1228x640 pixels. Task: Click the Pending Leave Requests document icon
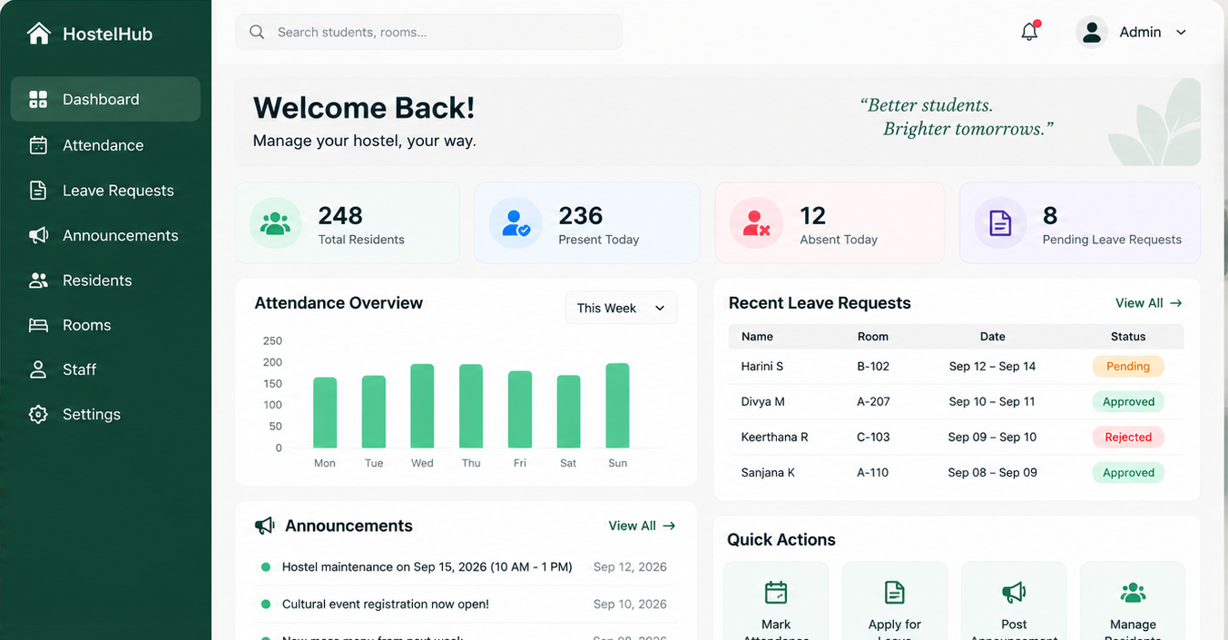[x=1000, y=223]
